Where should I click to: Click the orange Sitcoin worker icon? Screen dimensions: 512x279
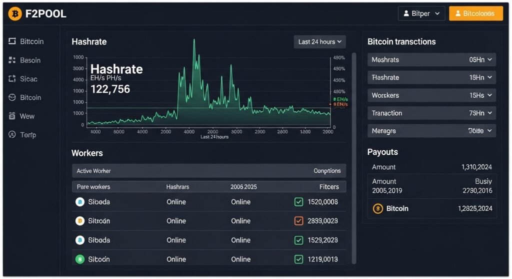[79, 221]
